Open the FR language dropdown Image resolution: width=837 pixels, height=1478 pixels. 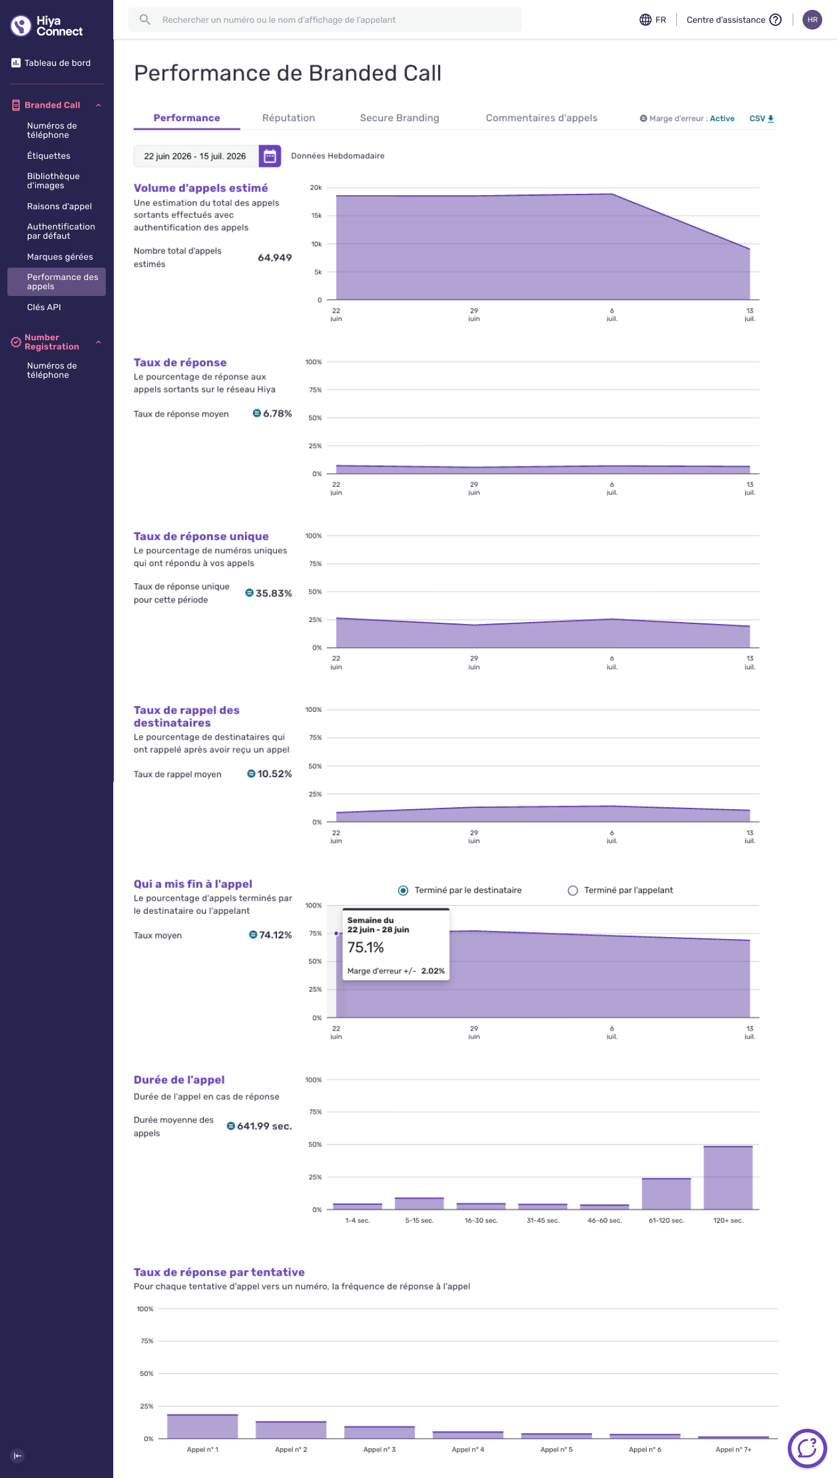click(660, 20)
